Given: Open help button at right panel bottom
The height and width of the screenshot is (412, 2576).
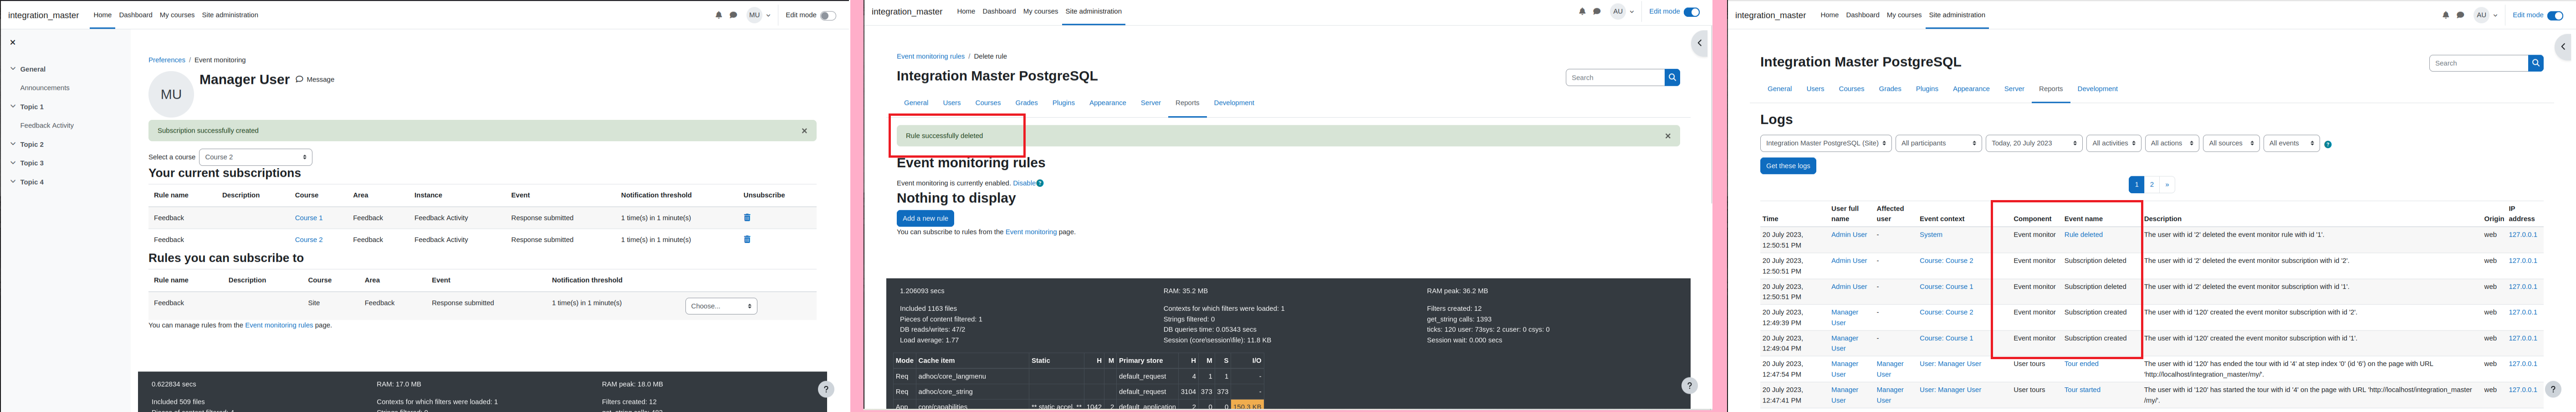Looking at the screenshot, I should click(2553, 389).
